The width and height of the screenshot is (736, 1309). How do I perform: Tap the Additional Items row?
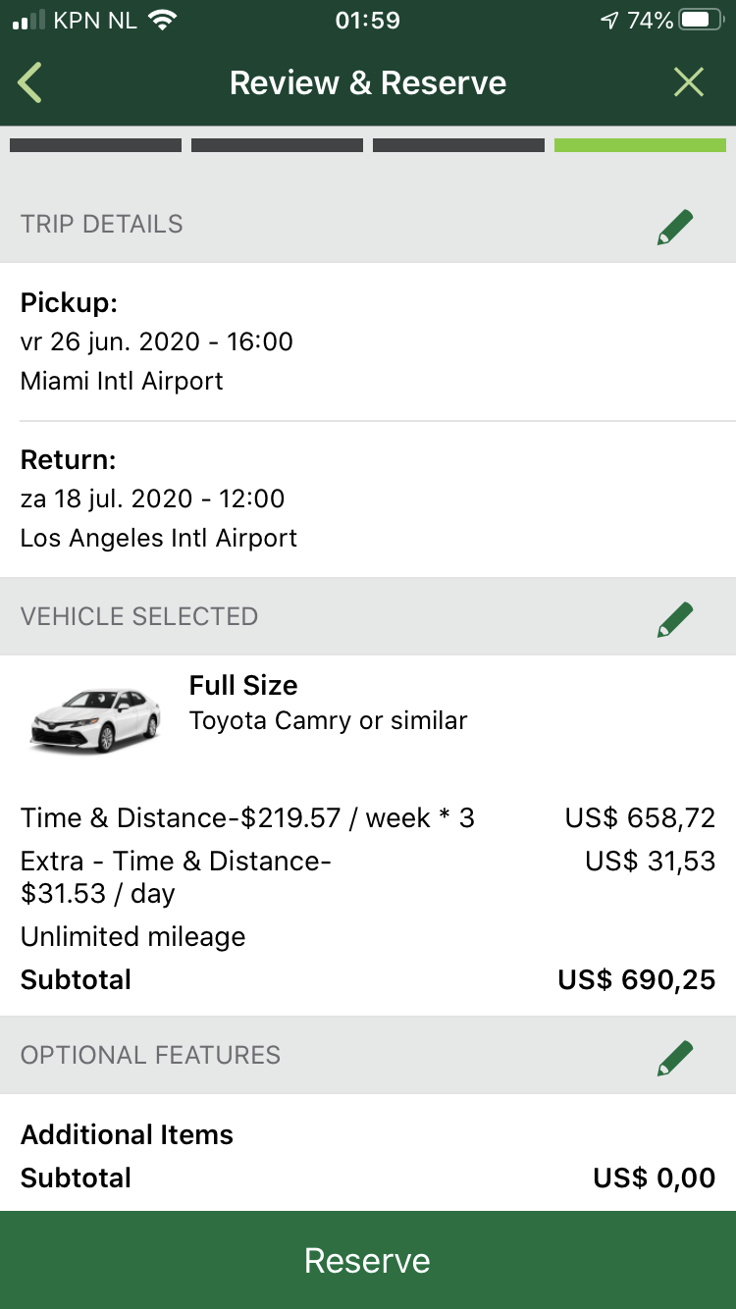point(128,1134)
